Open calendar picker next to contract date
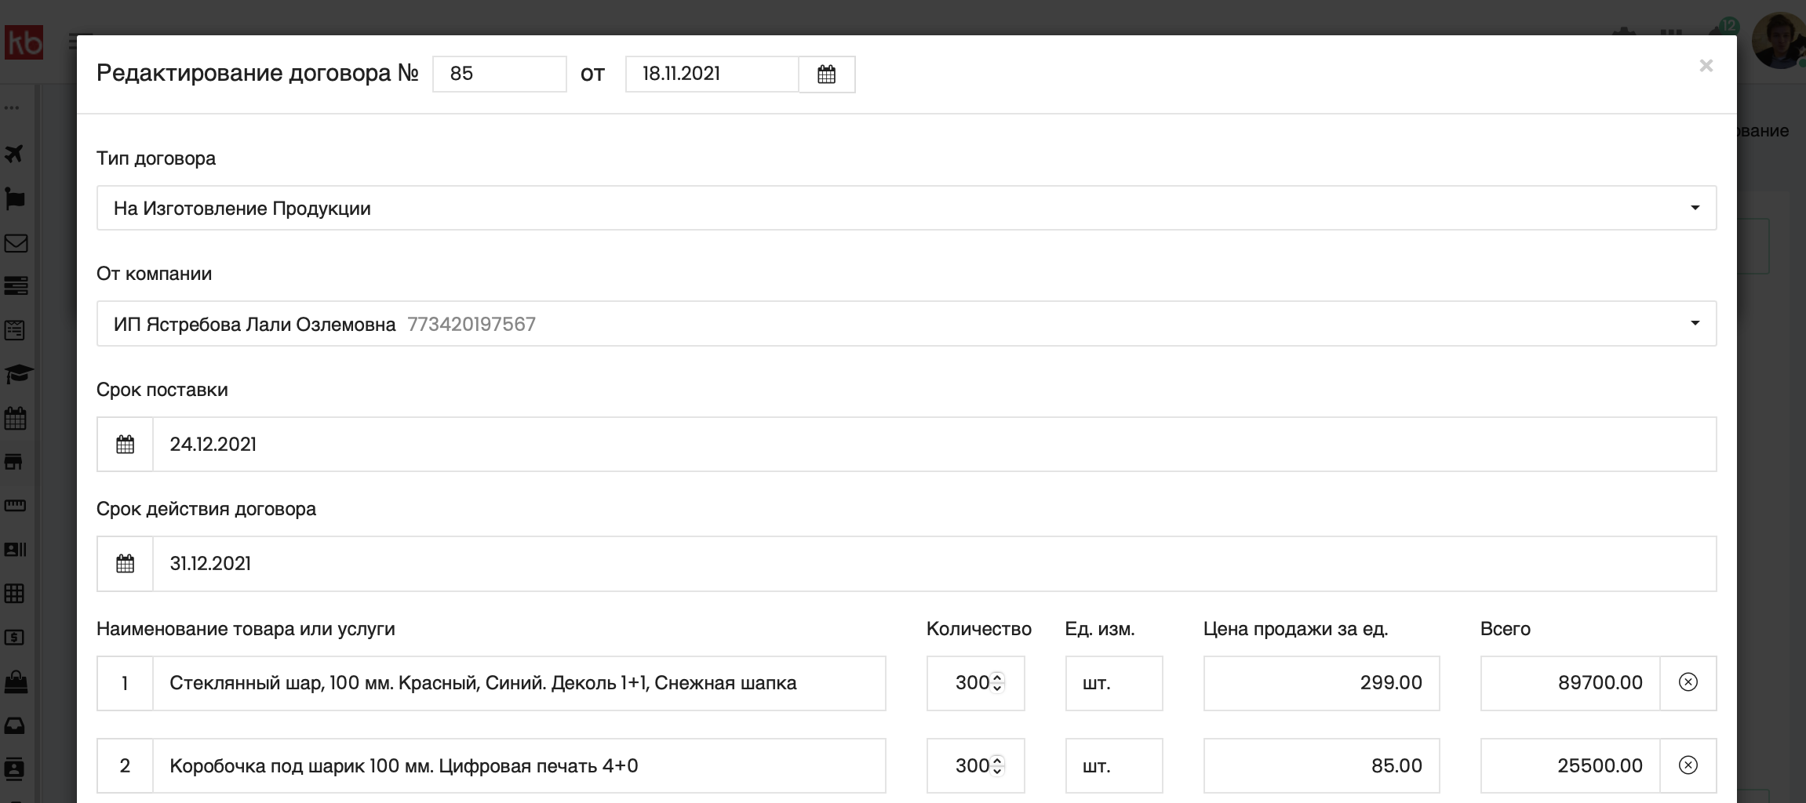Viewport: 1806px width, 803px height. click(826, 74)
